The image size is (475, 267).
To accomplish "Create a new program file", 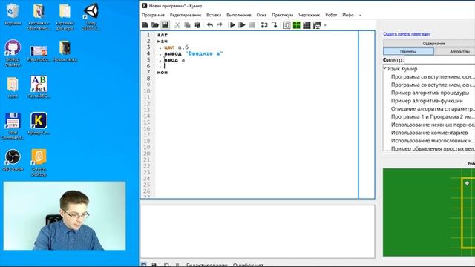I will [145, 25].
